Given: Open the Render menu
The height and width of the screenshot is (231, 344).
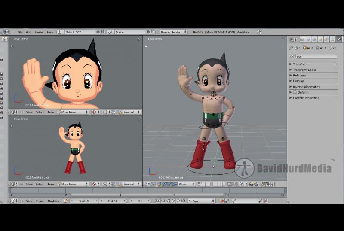Looking at the screenshot, I should pyautogui.click(x=39, y=32).
